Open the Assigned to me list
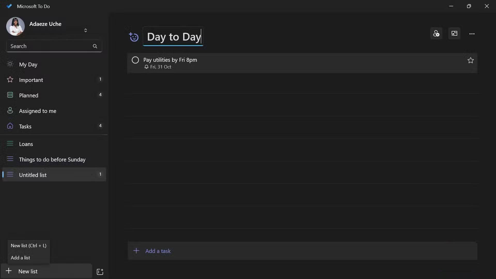 (x=38, y=111)
